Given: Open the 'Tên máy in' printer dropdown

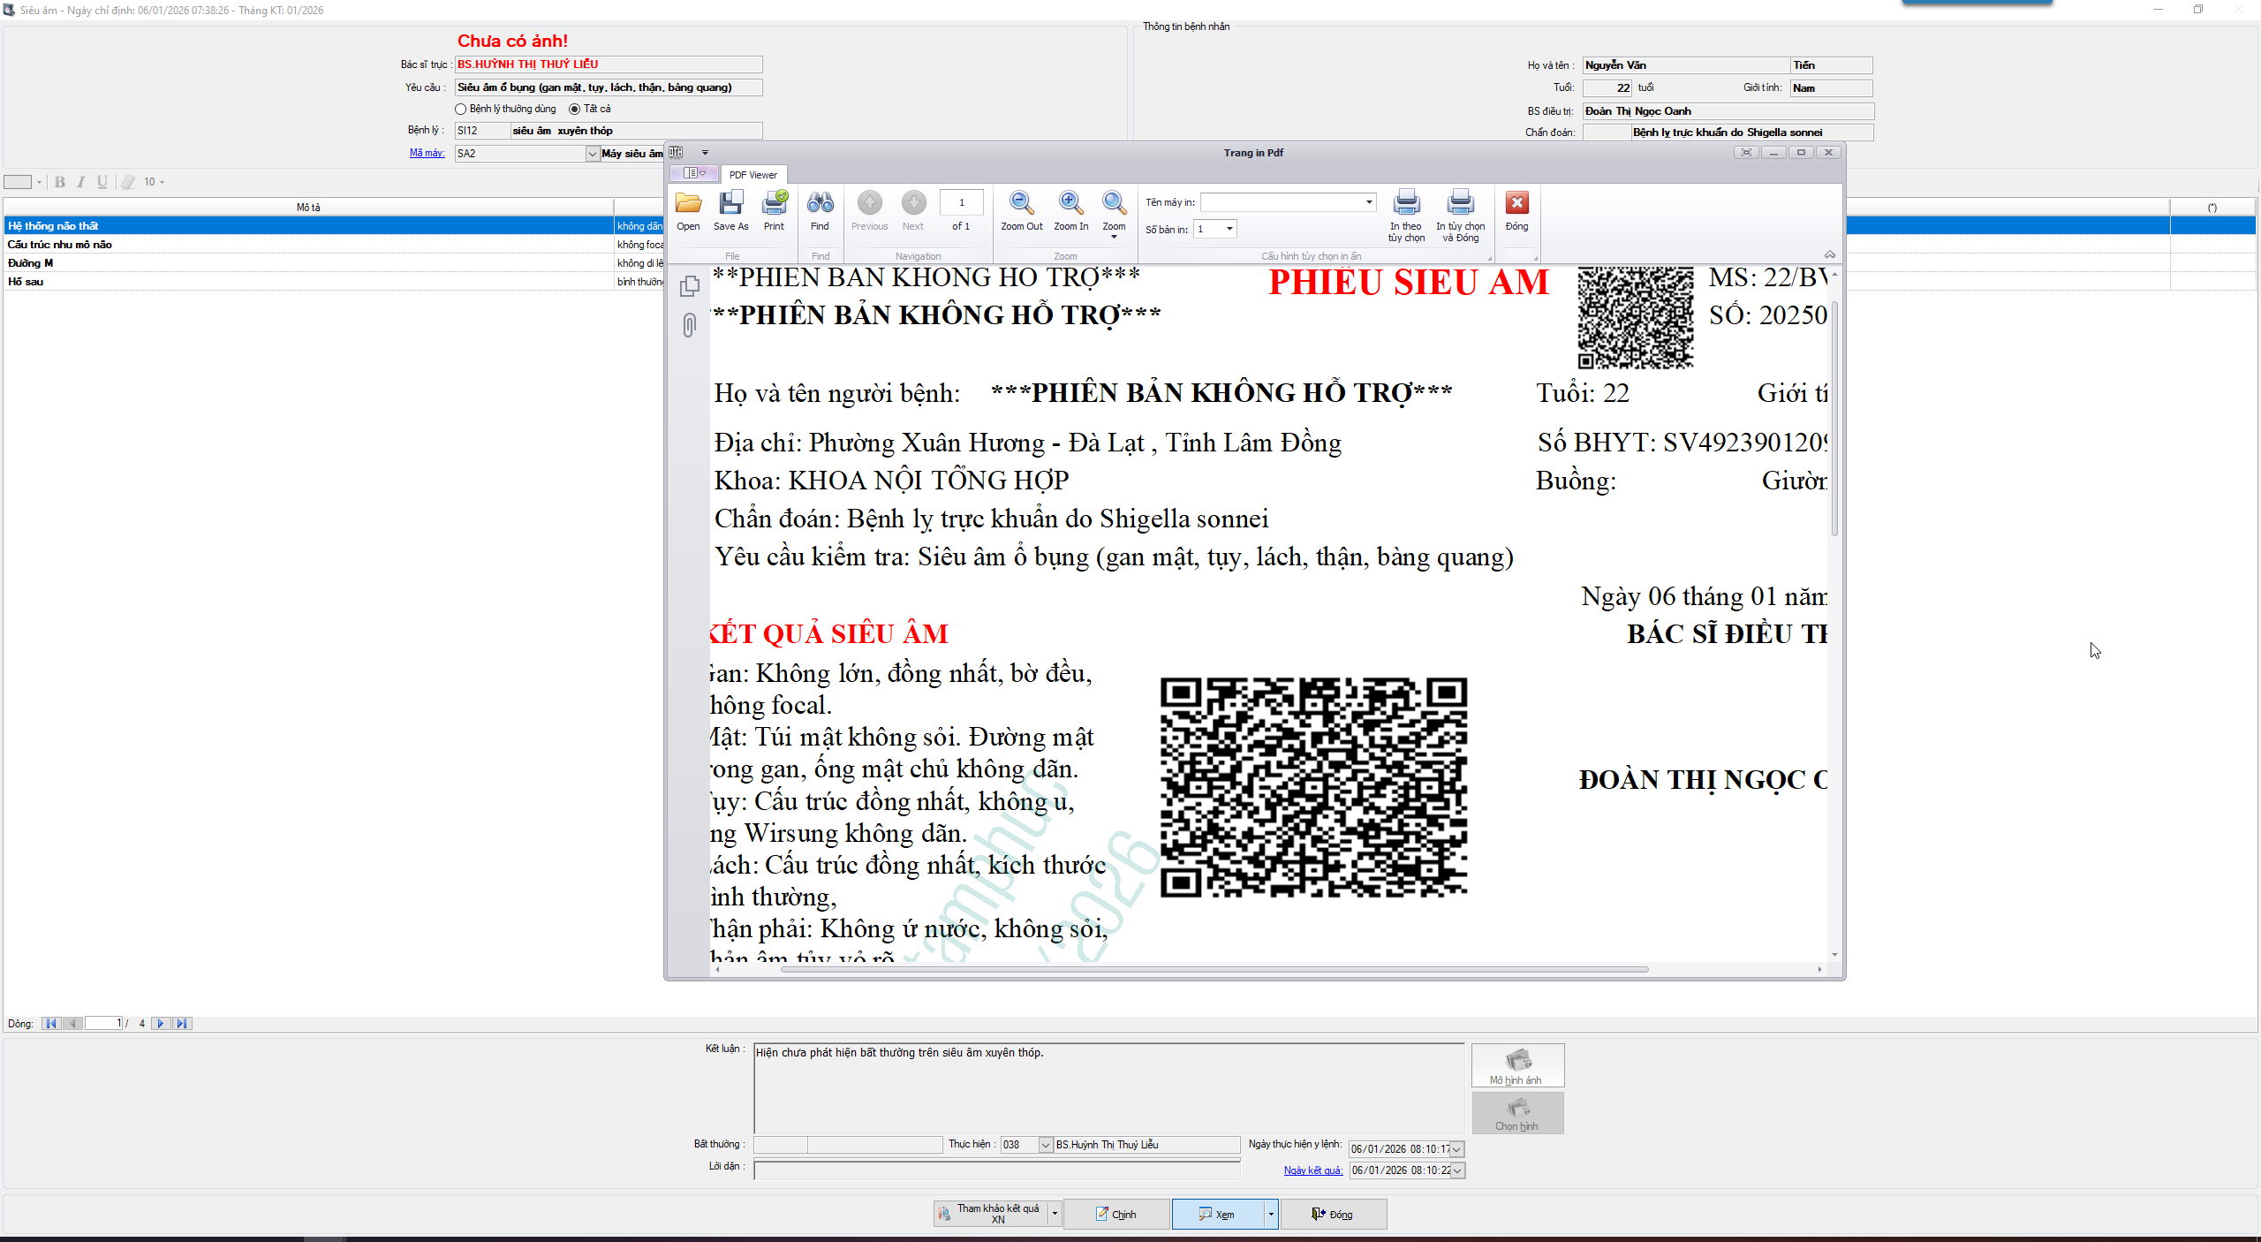Looking at the screenshot, I should coord(1369,202).
